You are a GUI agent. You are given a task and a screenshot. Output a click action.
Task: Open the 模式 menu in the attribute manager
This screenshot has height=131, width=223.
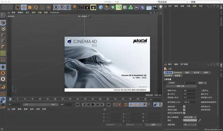pyautogui.click(x=170, y=64)
